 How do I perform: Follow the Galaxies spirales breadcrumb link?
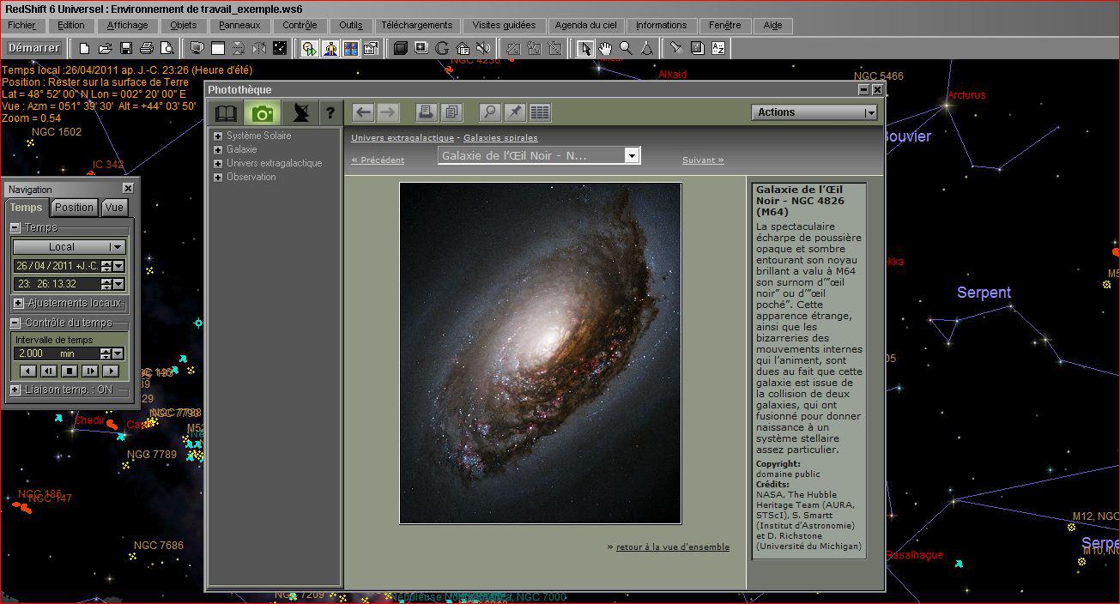coord(500,138)
